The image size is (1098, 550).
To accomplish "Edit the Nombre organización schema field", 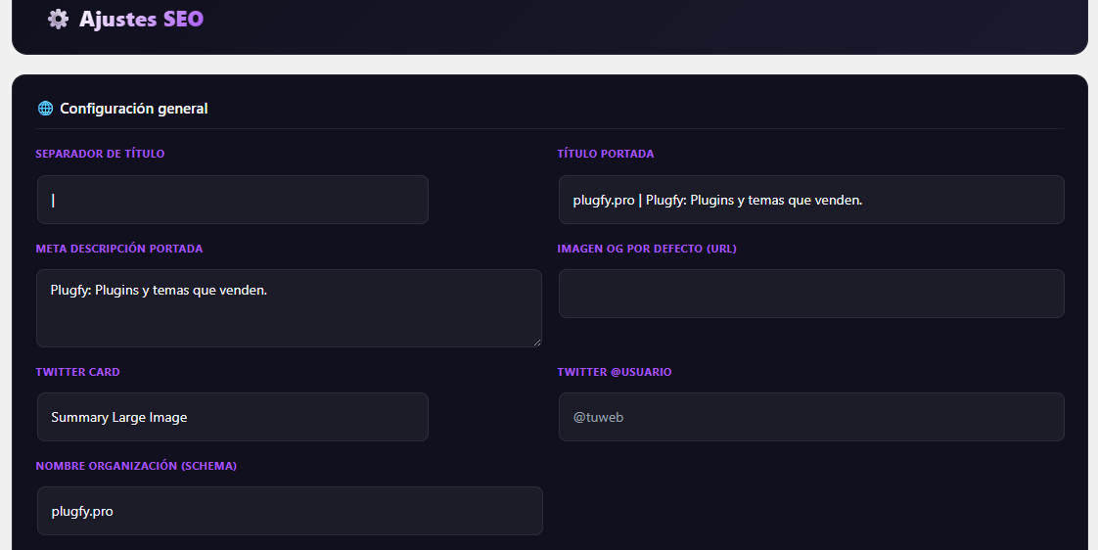I will [290, 511].
